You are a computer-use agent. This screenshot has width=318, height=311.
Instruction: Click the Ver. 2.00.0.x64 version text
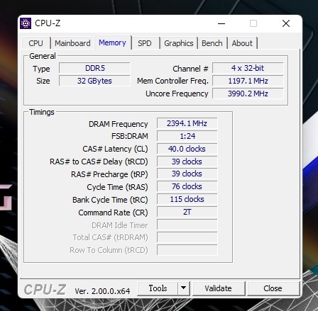[x=102, y=291]
